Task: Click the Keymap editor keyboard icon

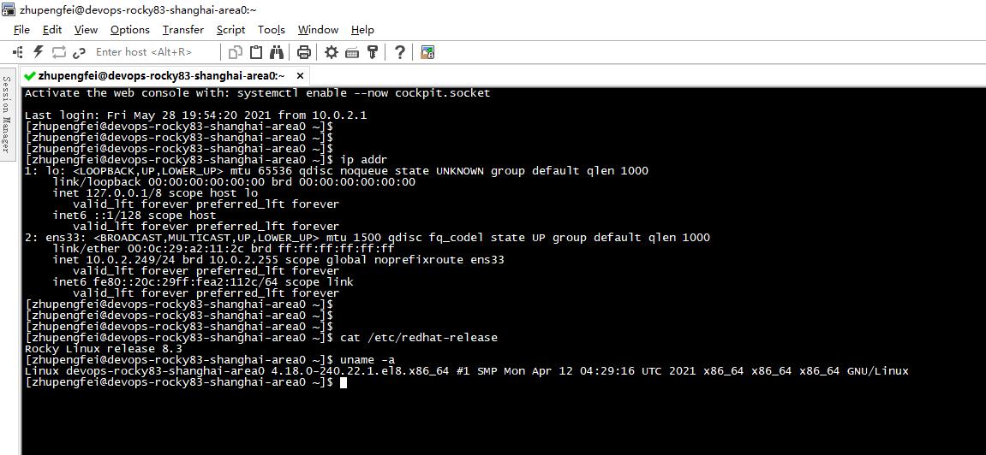Action: pos(352,52)
